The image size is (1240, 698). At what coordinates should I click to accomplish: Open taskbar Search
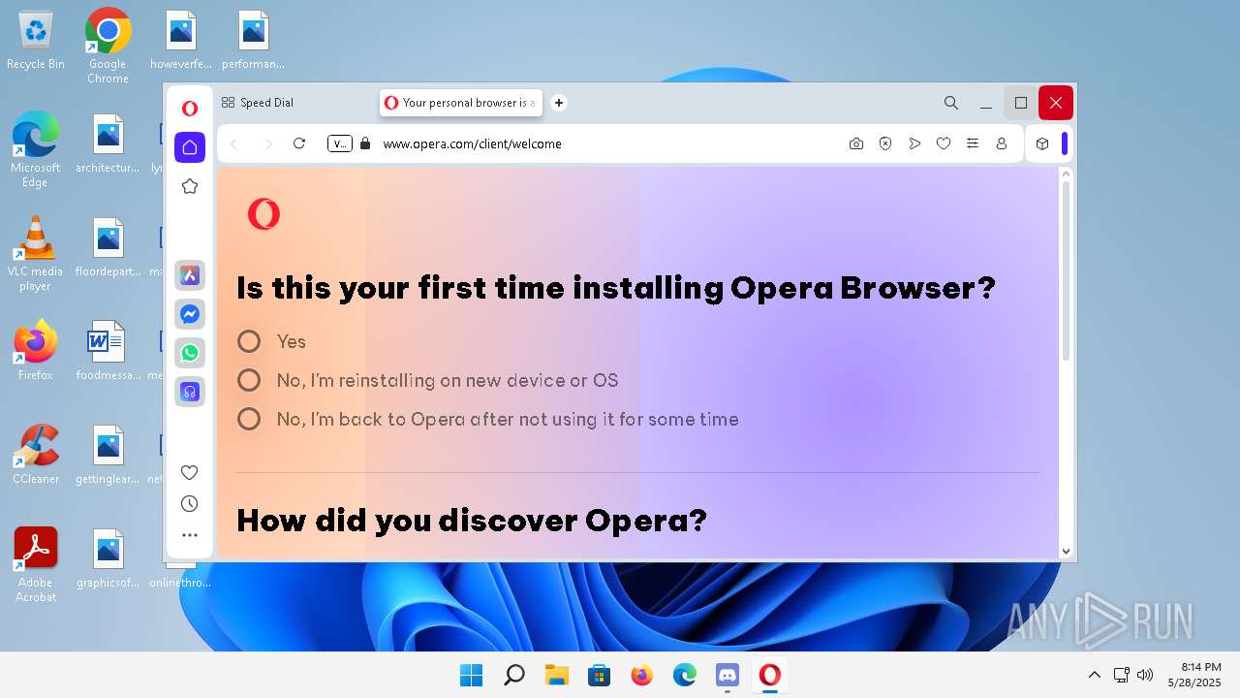pos(514,675)
